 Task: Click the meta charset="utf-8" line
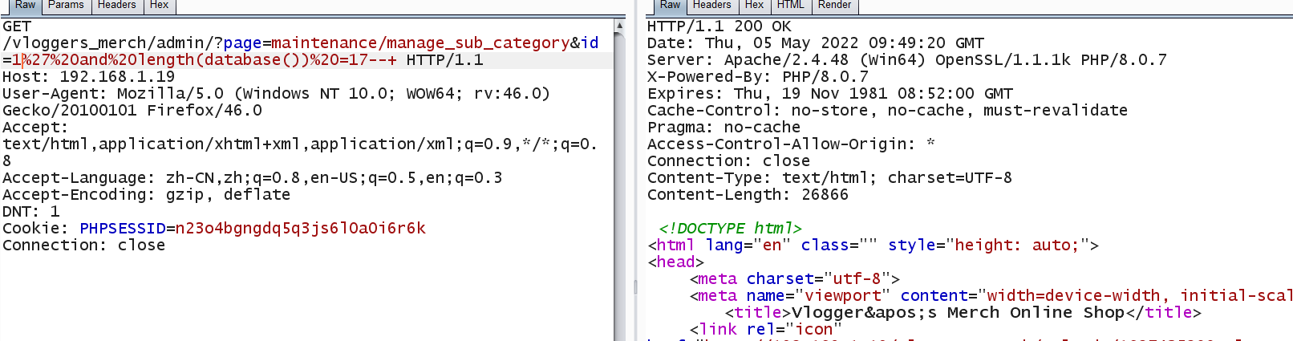(795, 279)
